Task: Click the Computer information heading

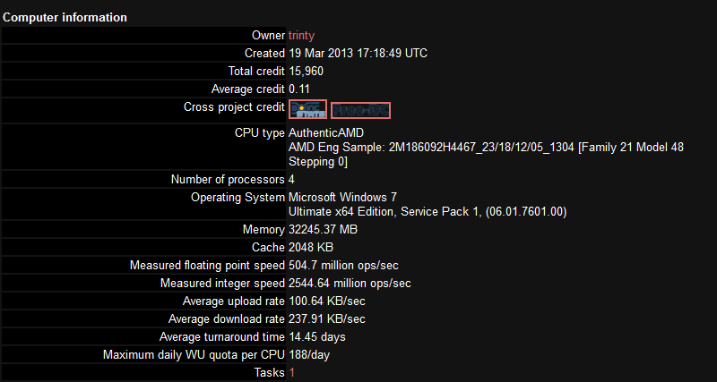Action: [65, 17]
